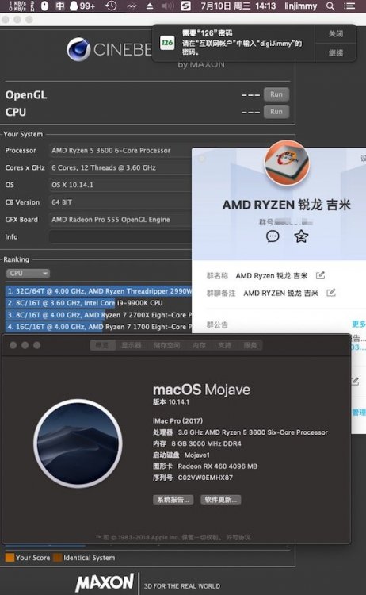Select ranking row 4 Ryzen 7 1700

pyautogui.click(x=99, y=326)
